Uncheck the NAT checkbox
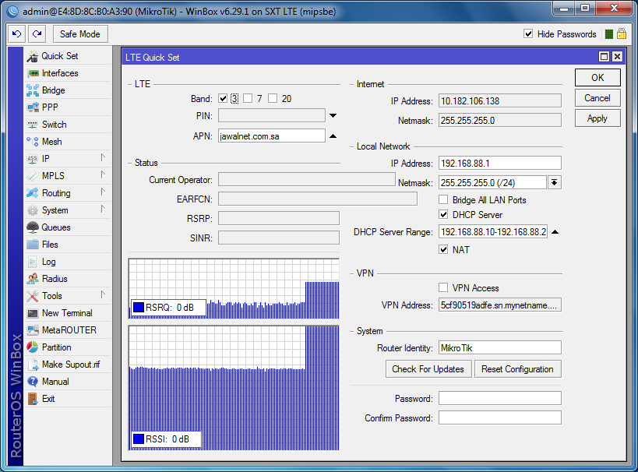Image resolution: width=638 pixels, height=472 pixels. [x=444, y=250]
